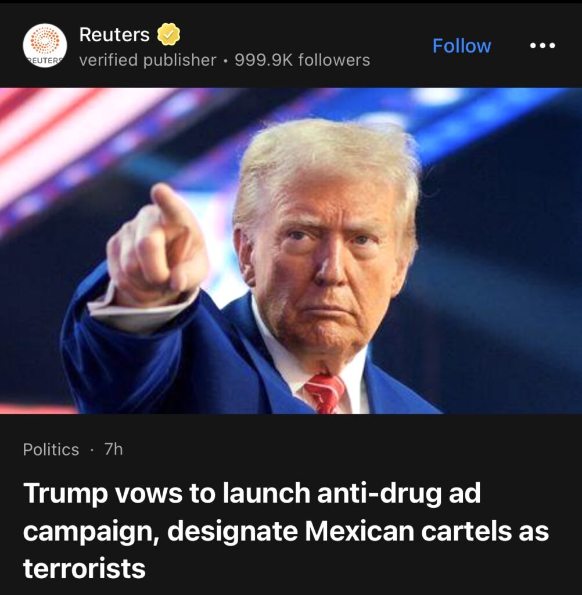Open the headline starting 'Trump vows to launch'
The image size is (582, 595).
286,531
